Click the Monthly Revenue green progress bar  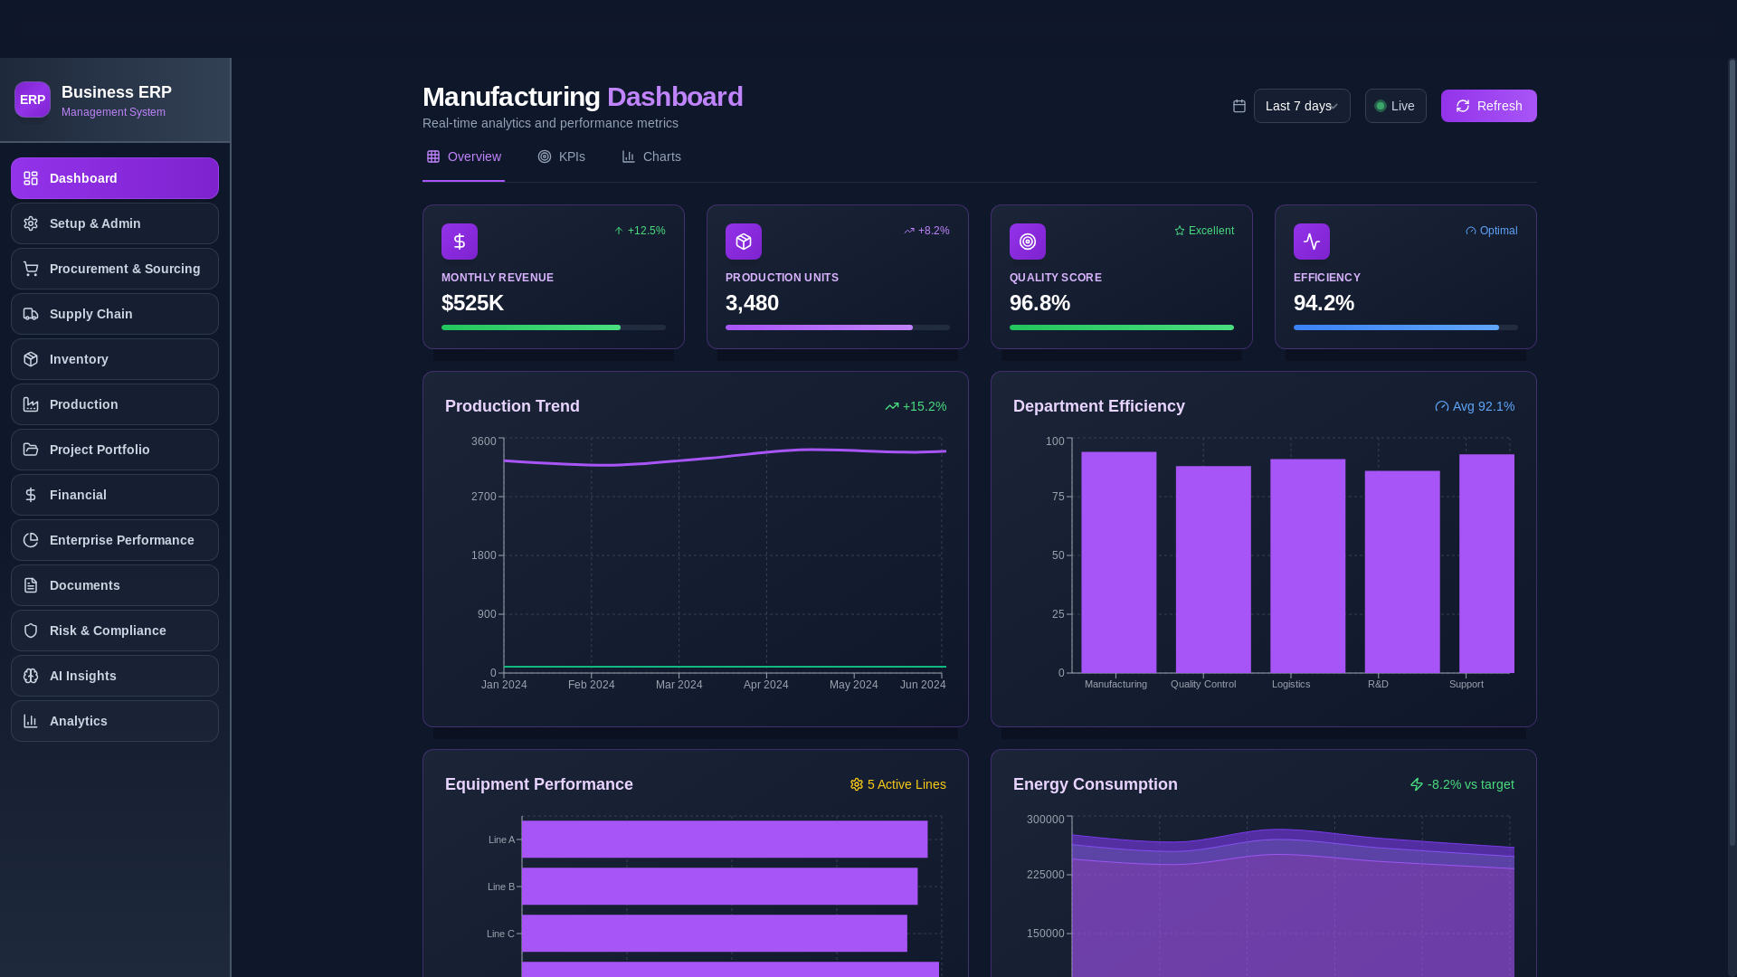531,327
